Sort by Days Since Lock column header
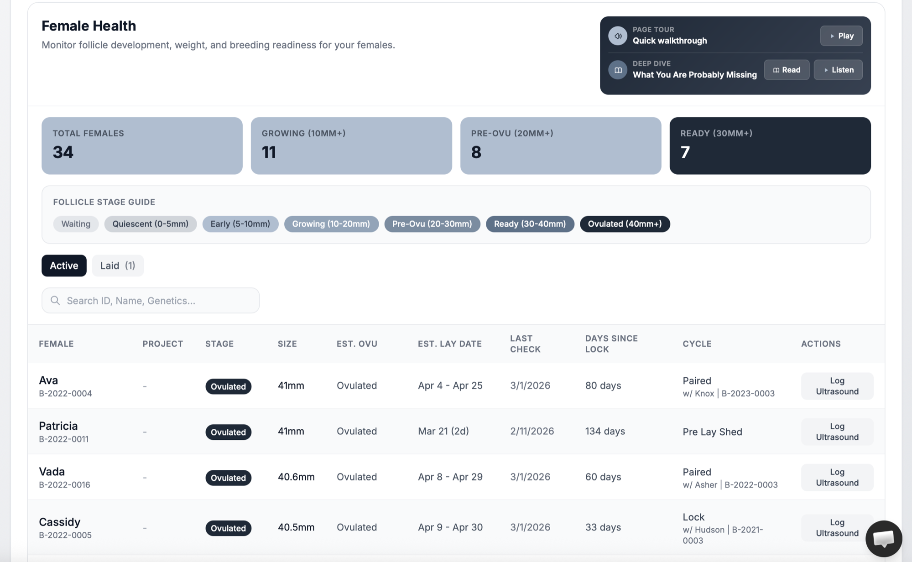Screen dimensions: 912x562 click(611, 343)
